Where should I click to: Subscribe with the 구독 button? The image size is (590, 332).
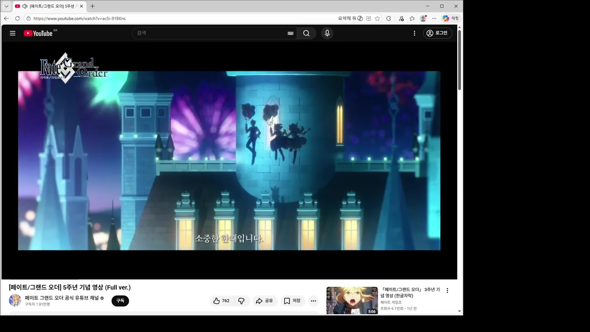(120, 301)
